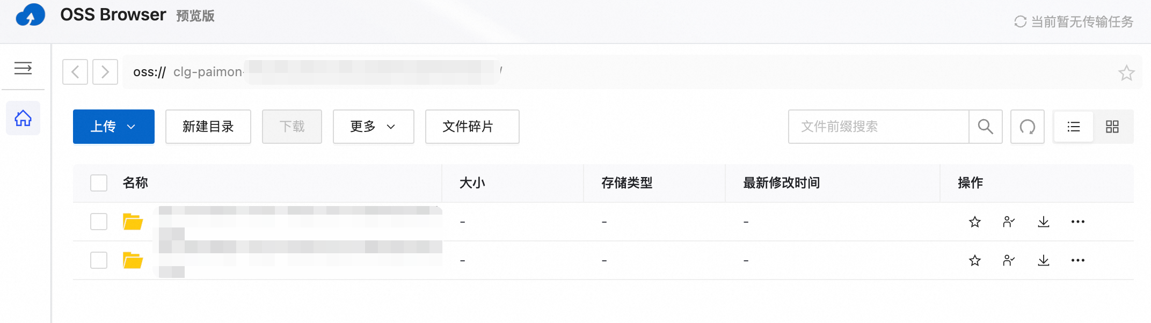Favorite the first folder with star icon

point(975,222)
